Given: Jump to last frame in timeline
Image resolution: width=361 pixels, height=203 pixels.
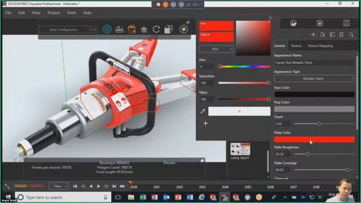Looking at the screenshot, I should 114,186.
